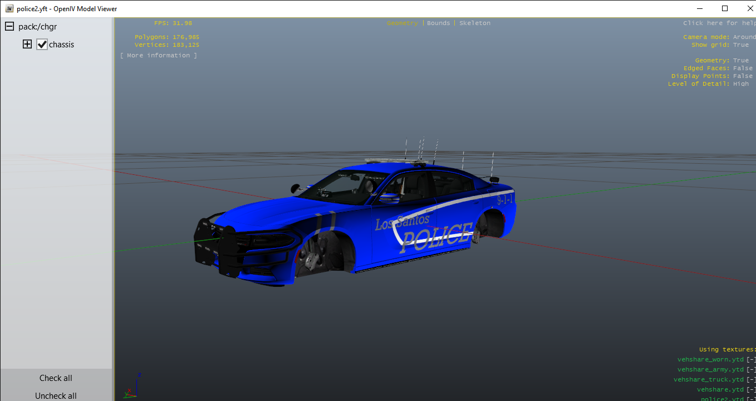Remove the vehshare_army.ytd texture via [-]
The image size is (756, 401).
tap(751, 370)
